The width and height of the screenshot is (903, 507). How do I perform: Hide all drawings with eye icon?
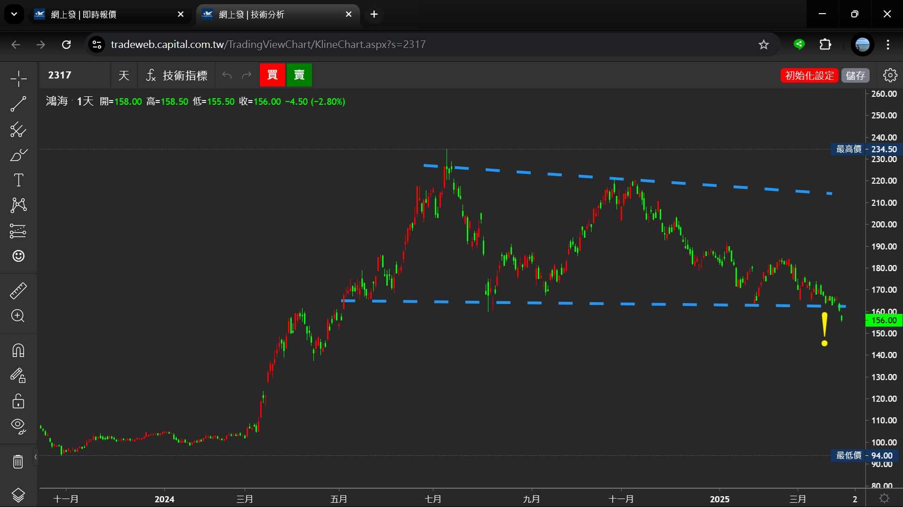(18, 426)
